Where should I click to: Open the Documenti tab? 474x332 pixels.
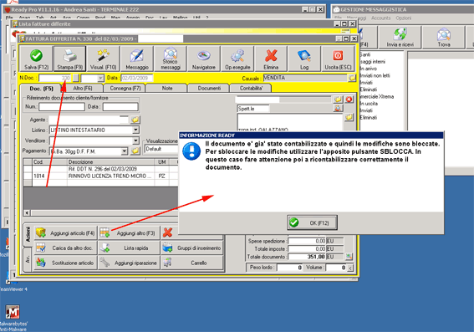coord(209,89)
